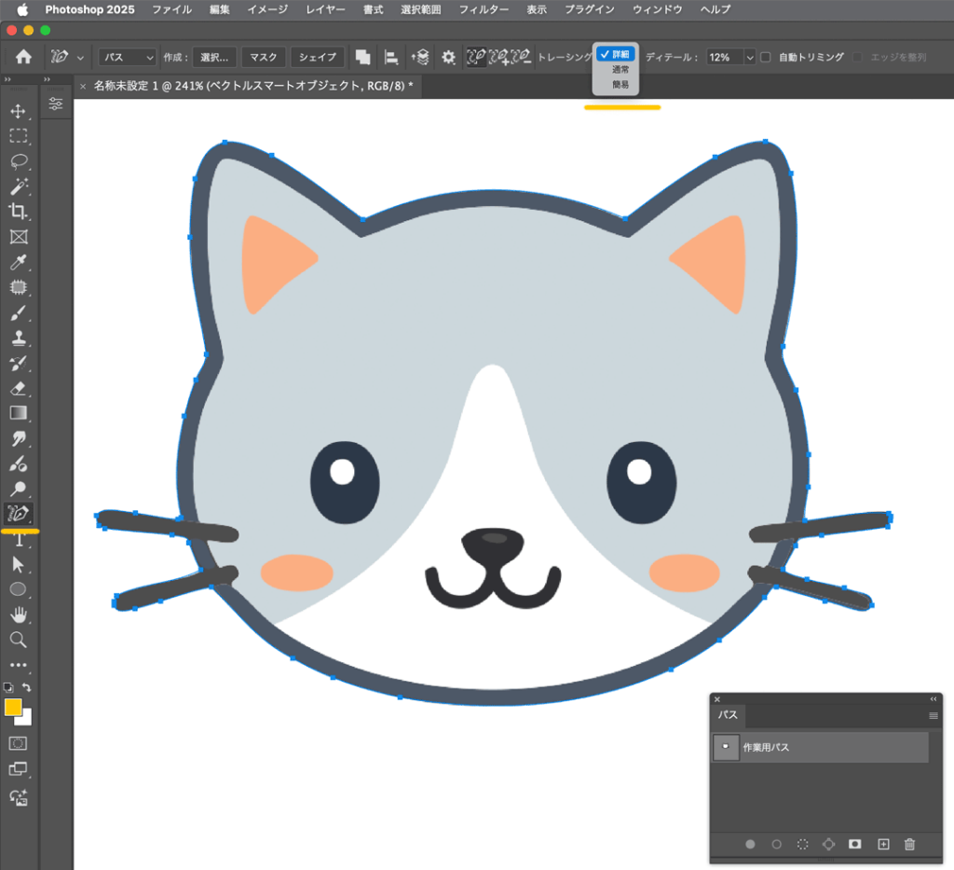Click the yellow foreground color swatch
The image size is (954, 870).
[13, 707]
